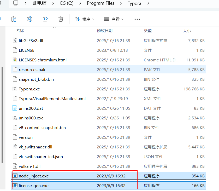Select file name unins000.exe
The width and height of the screenshot is (219, 191).
click(31, 118)
